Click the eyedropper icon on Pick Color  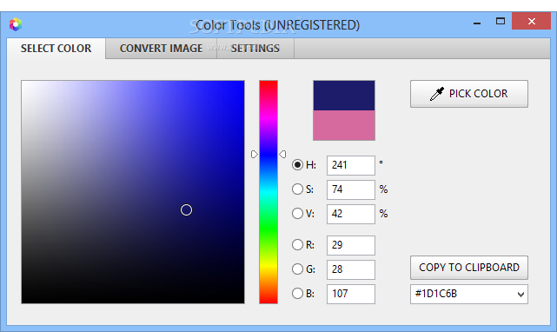tap(437, 94)
